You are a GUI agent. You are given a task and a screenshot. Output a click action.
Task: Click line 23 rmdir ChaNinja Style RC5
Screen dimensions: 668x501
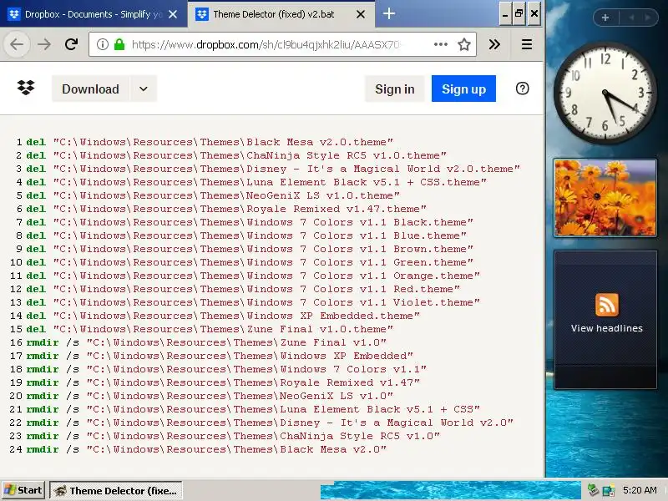pyautogui.click(x=233, y=436)
